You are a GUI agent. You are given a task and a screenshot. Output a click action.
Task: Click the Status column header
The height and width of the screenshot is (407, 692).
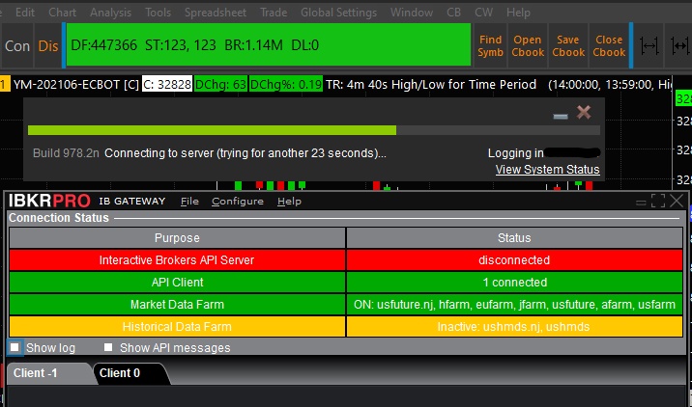tap(514, 238)
